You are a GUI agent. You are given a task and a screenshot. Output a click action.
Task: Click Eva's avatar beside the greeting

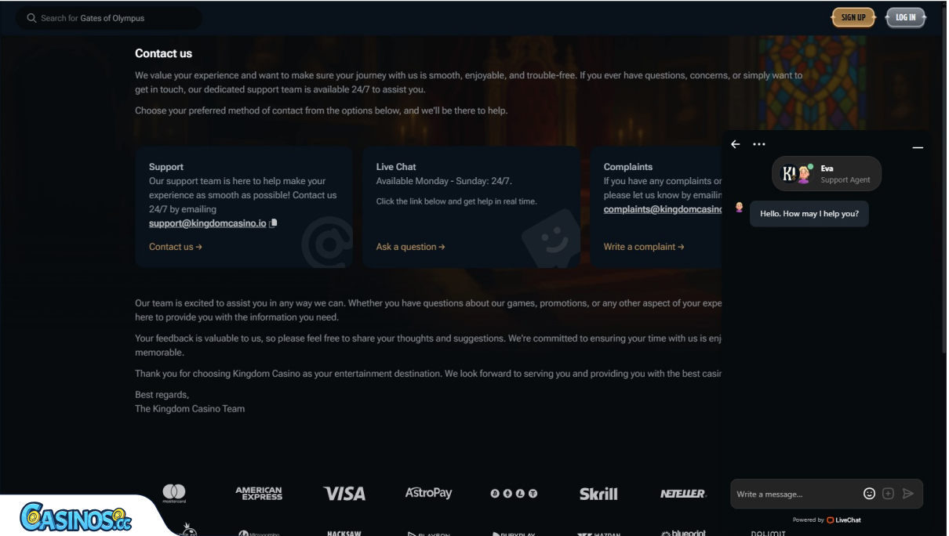739,208
